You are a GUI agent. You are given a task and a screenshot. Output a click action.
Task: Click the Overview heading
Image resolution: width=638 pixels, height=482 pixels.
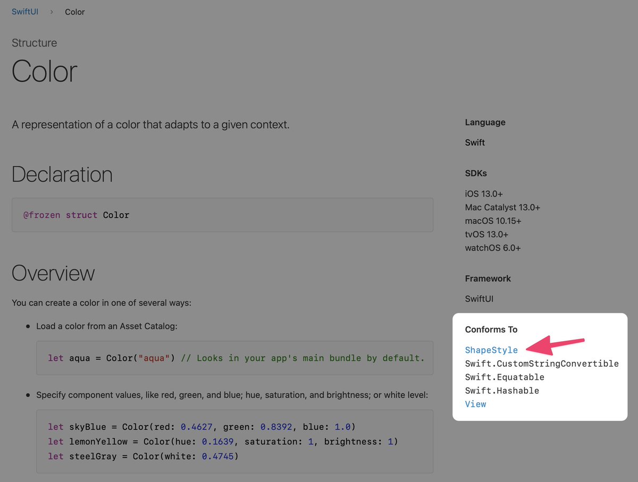pos(53,273)
